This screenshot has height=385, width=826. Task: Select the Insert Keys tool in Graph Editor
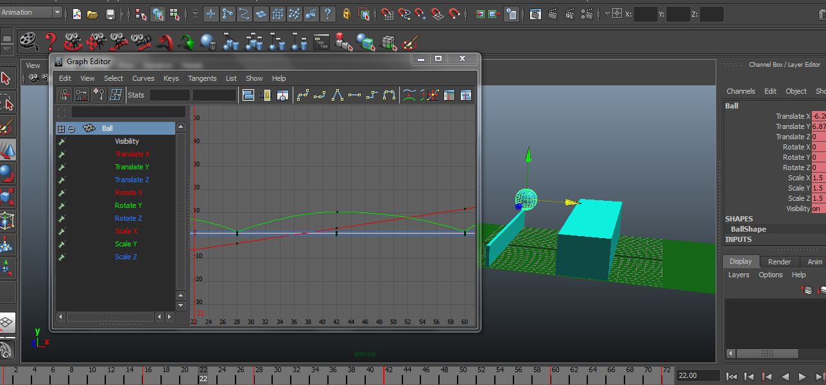[82, 94]
